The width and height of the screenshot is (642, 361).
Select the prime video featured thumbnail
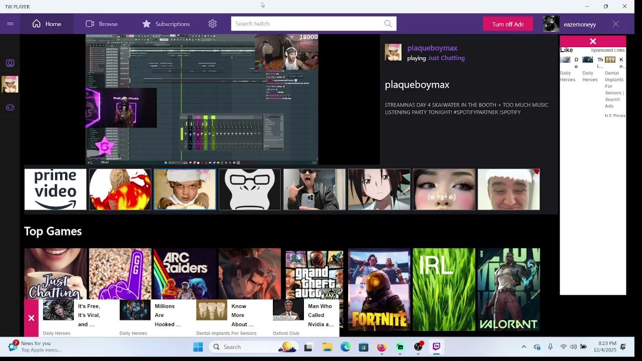55,190
